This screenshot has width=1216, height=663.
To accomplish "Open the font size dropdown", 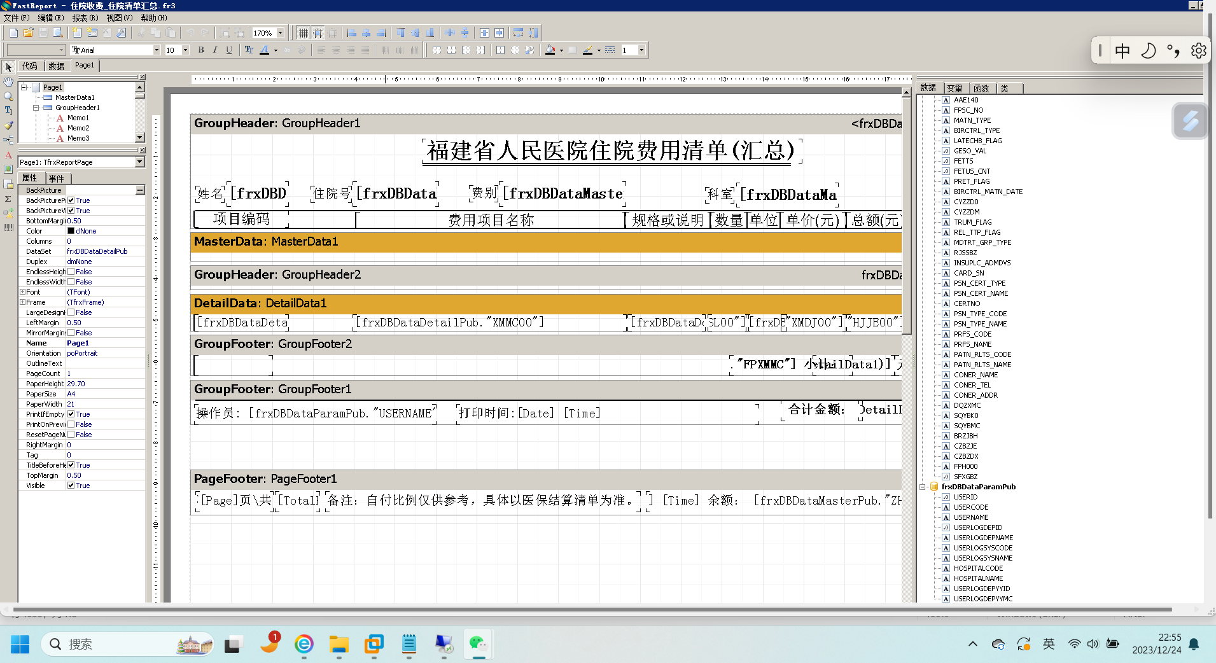I will pyautogui.click(x=185, y=50).
